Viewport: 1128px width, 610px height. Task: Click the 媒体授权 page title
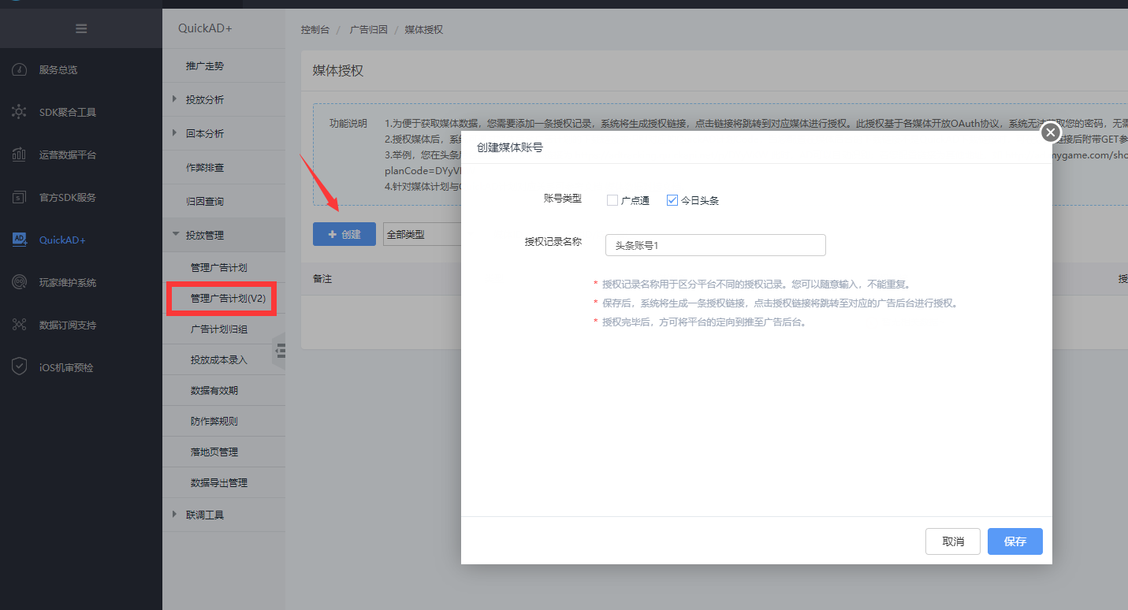click(338, 71)
